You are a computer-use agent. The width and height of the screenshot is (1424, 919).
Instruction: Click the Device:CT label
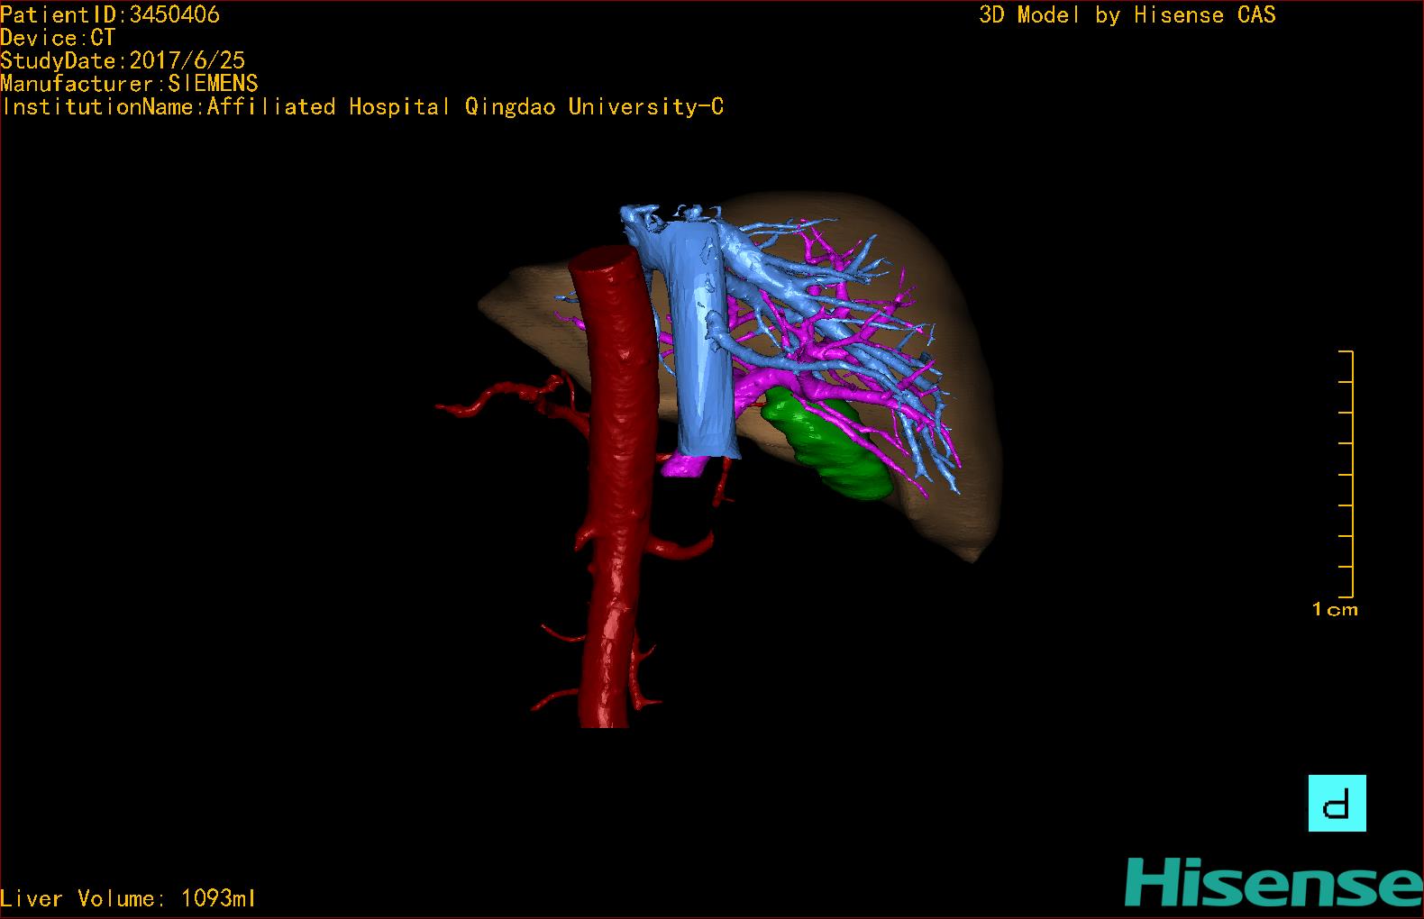pos(58,38)
